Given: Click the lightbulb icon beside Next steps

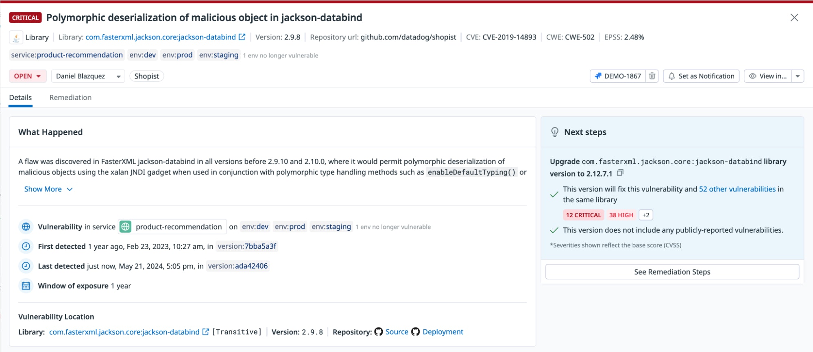Looking at the screenshot, I should [x=555, y=132].
